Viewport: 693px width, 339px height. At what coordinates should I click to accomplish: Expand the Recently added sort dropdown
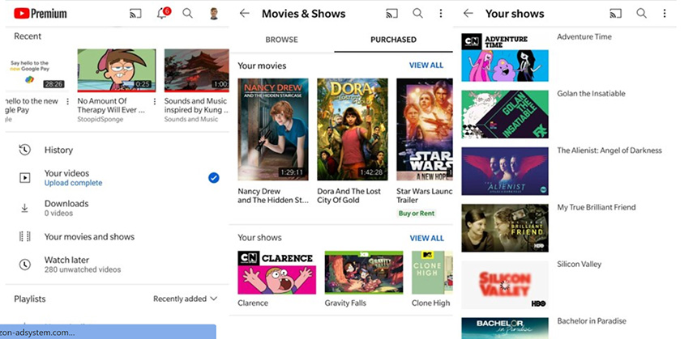(185, 299)
